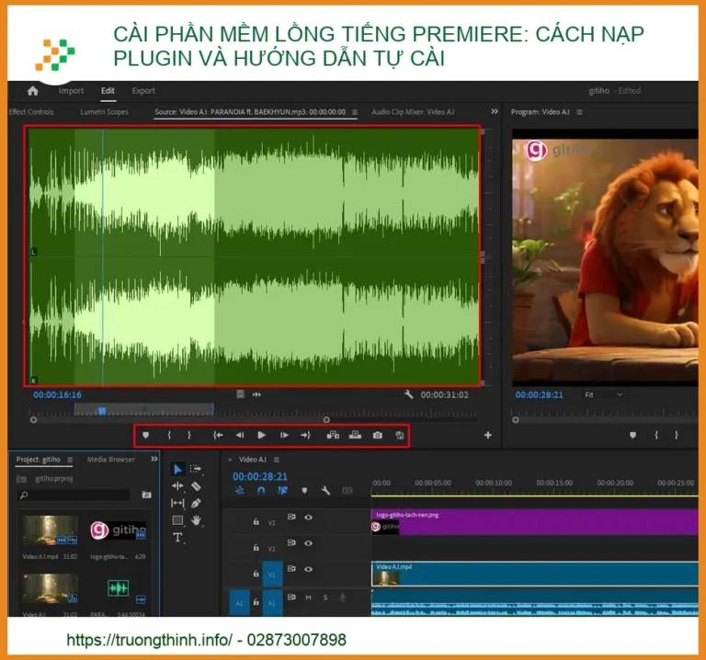The height and width of the screenshot is (660, 706).
Task: Mark In point in Source monitor
Action: click(x=169, y=436)
